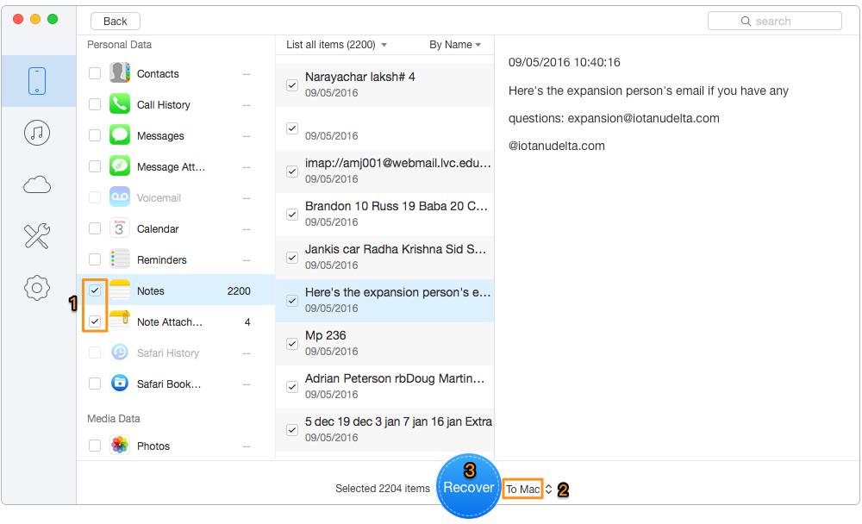
Task: Select the Message Att... category label
Action: tap(171, 166)
